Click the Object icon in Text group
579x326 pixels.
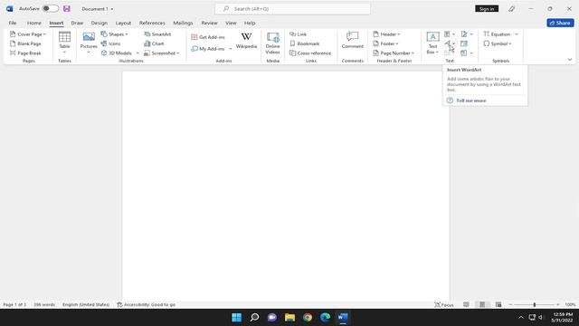coord(464,53)
